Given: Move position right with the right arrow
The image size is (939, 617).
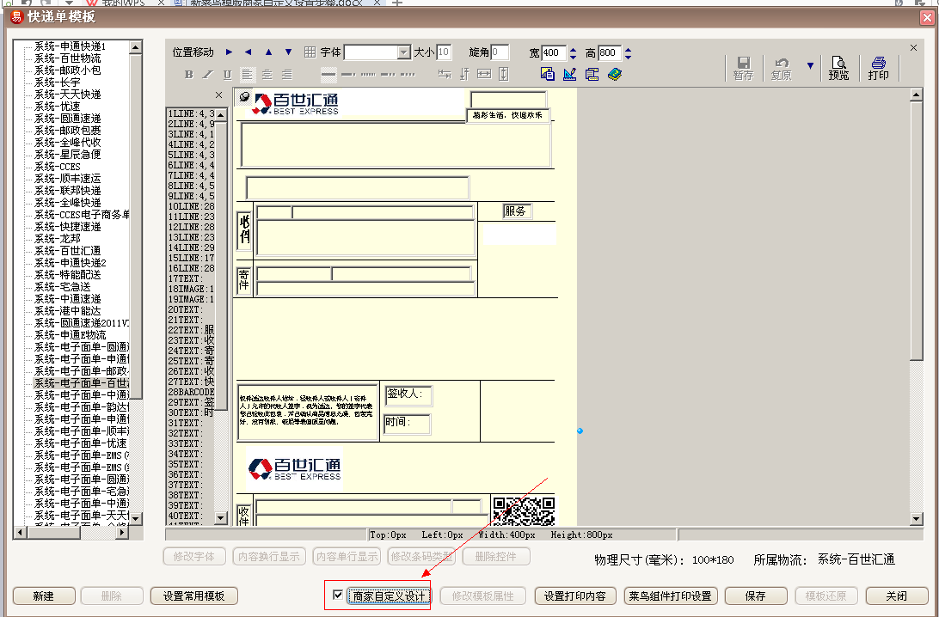Looking at the screenshot, I should point(229,52).
